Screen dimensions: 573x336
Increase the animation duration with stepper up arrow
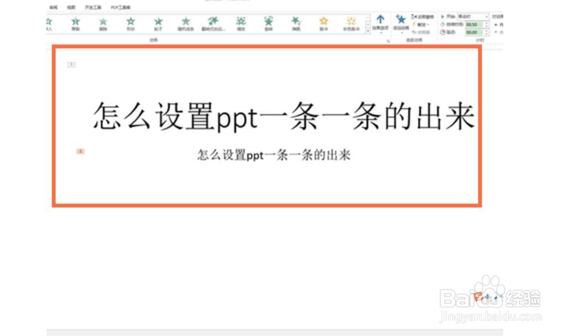click(487, 23)
